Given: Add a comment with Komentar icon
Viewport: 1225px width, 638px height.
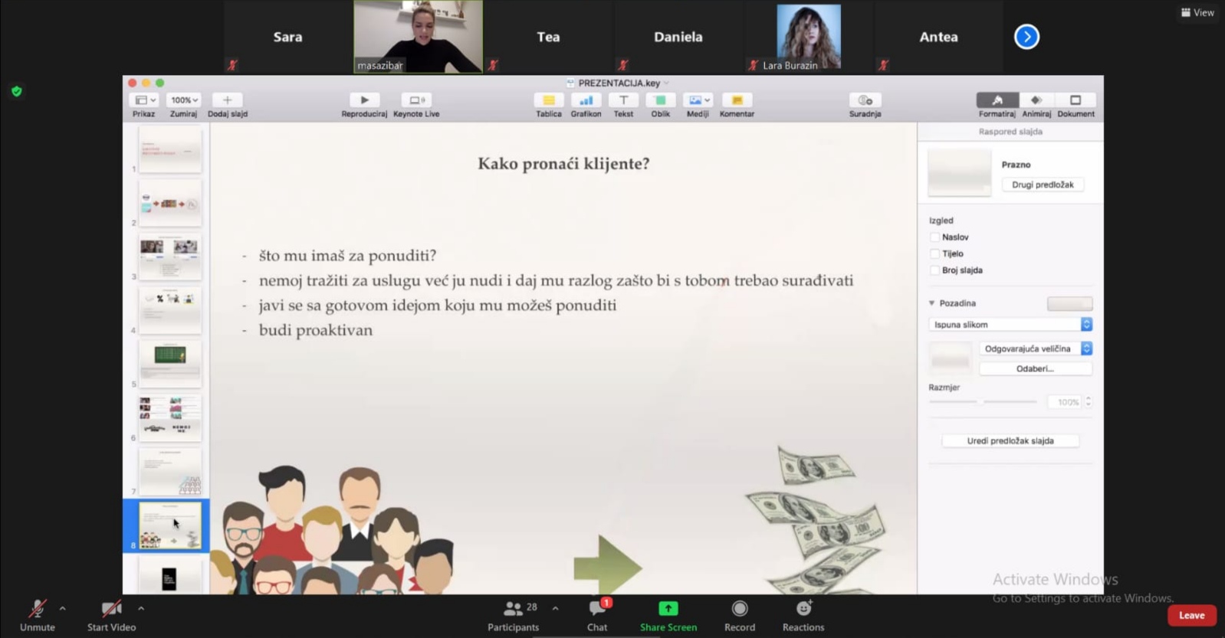Looking at the screenshot, I should click(737, 100).
